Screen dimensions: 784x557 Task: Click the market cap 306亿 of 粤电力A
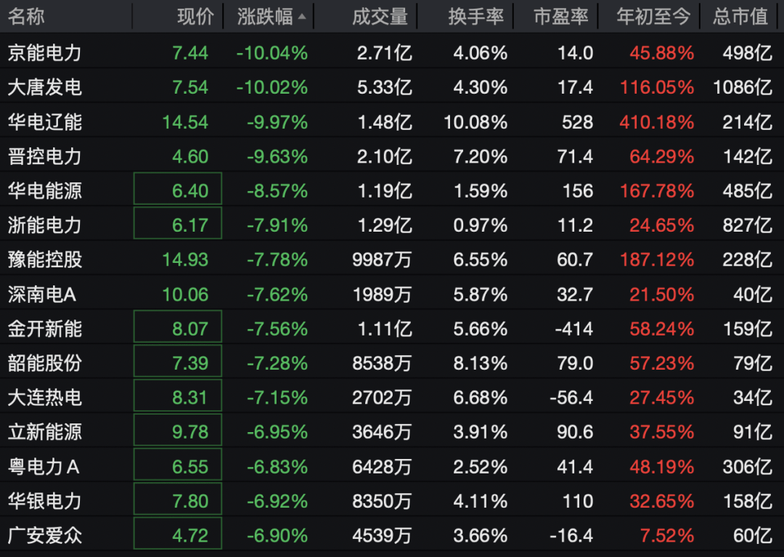(748, 467)
